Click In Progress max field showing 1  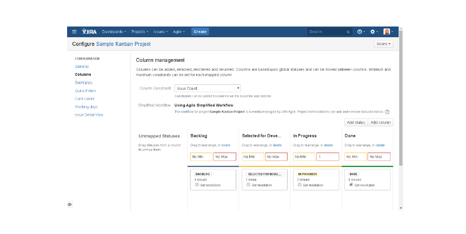328,157
